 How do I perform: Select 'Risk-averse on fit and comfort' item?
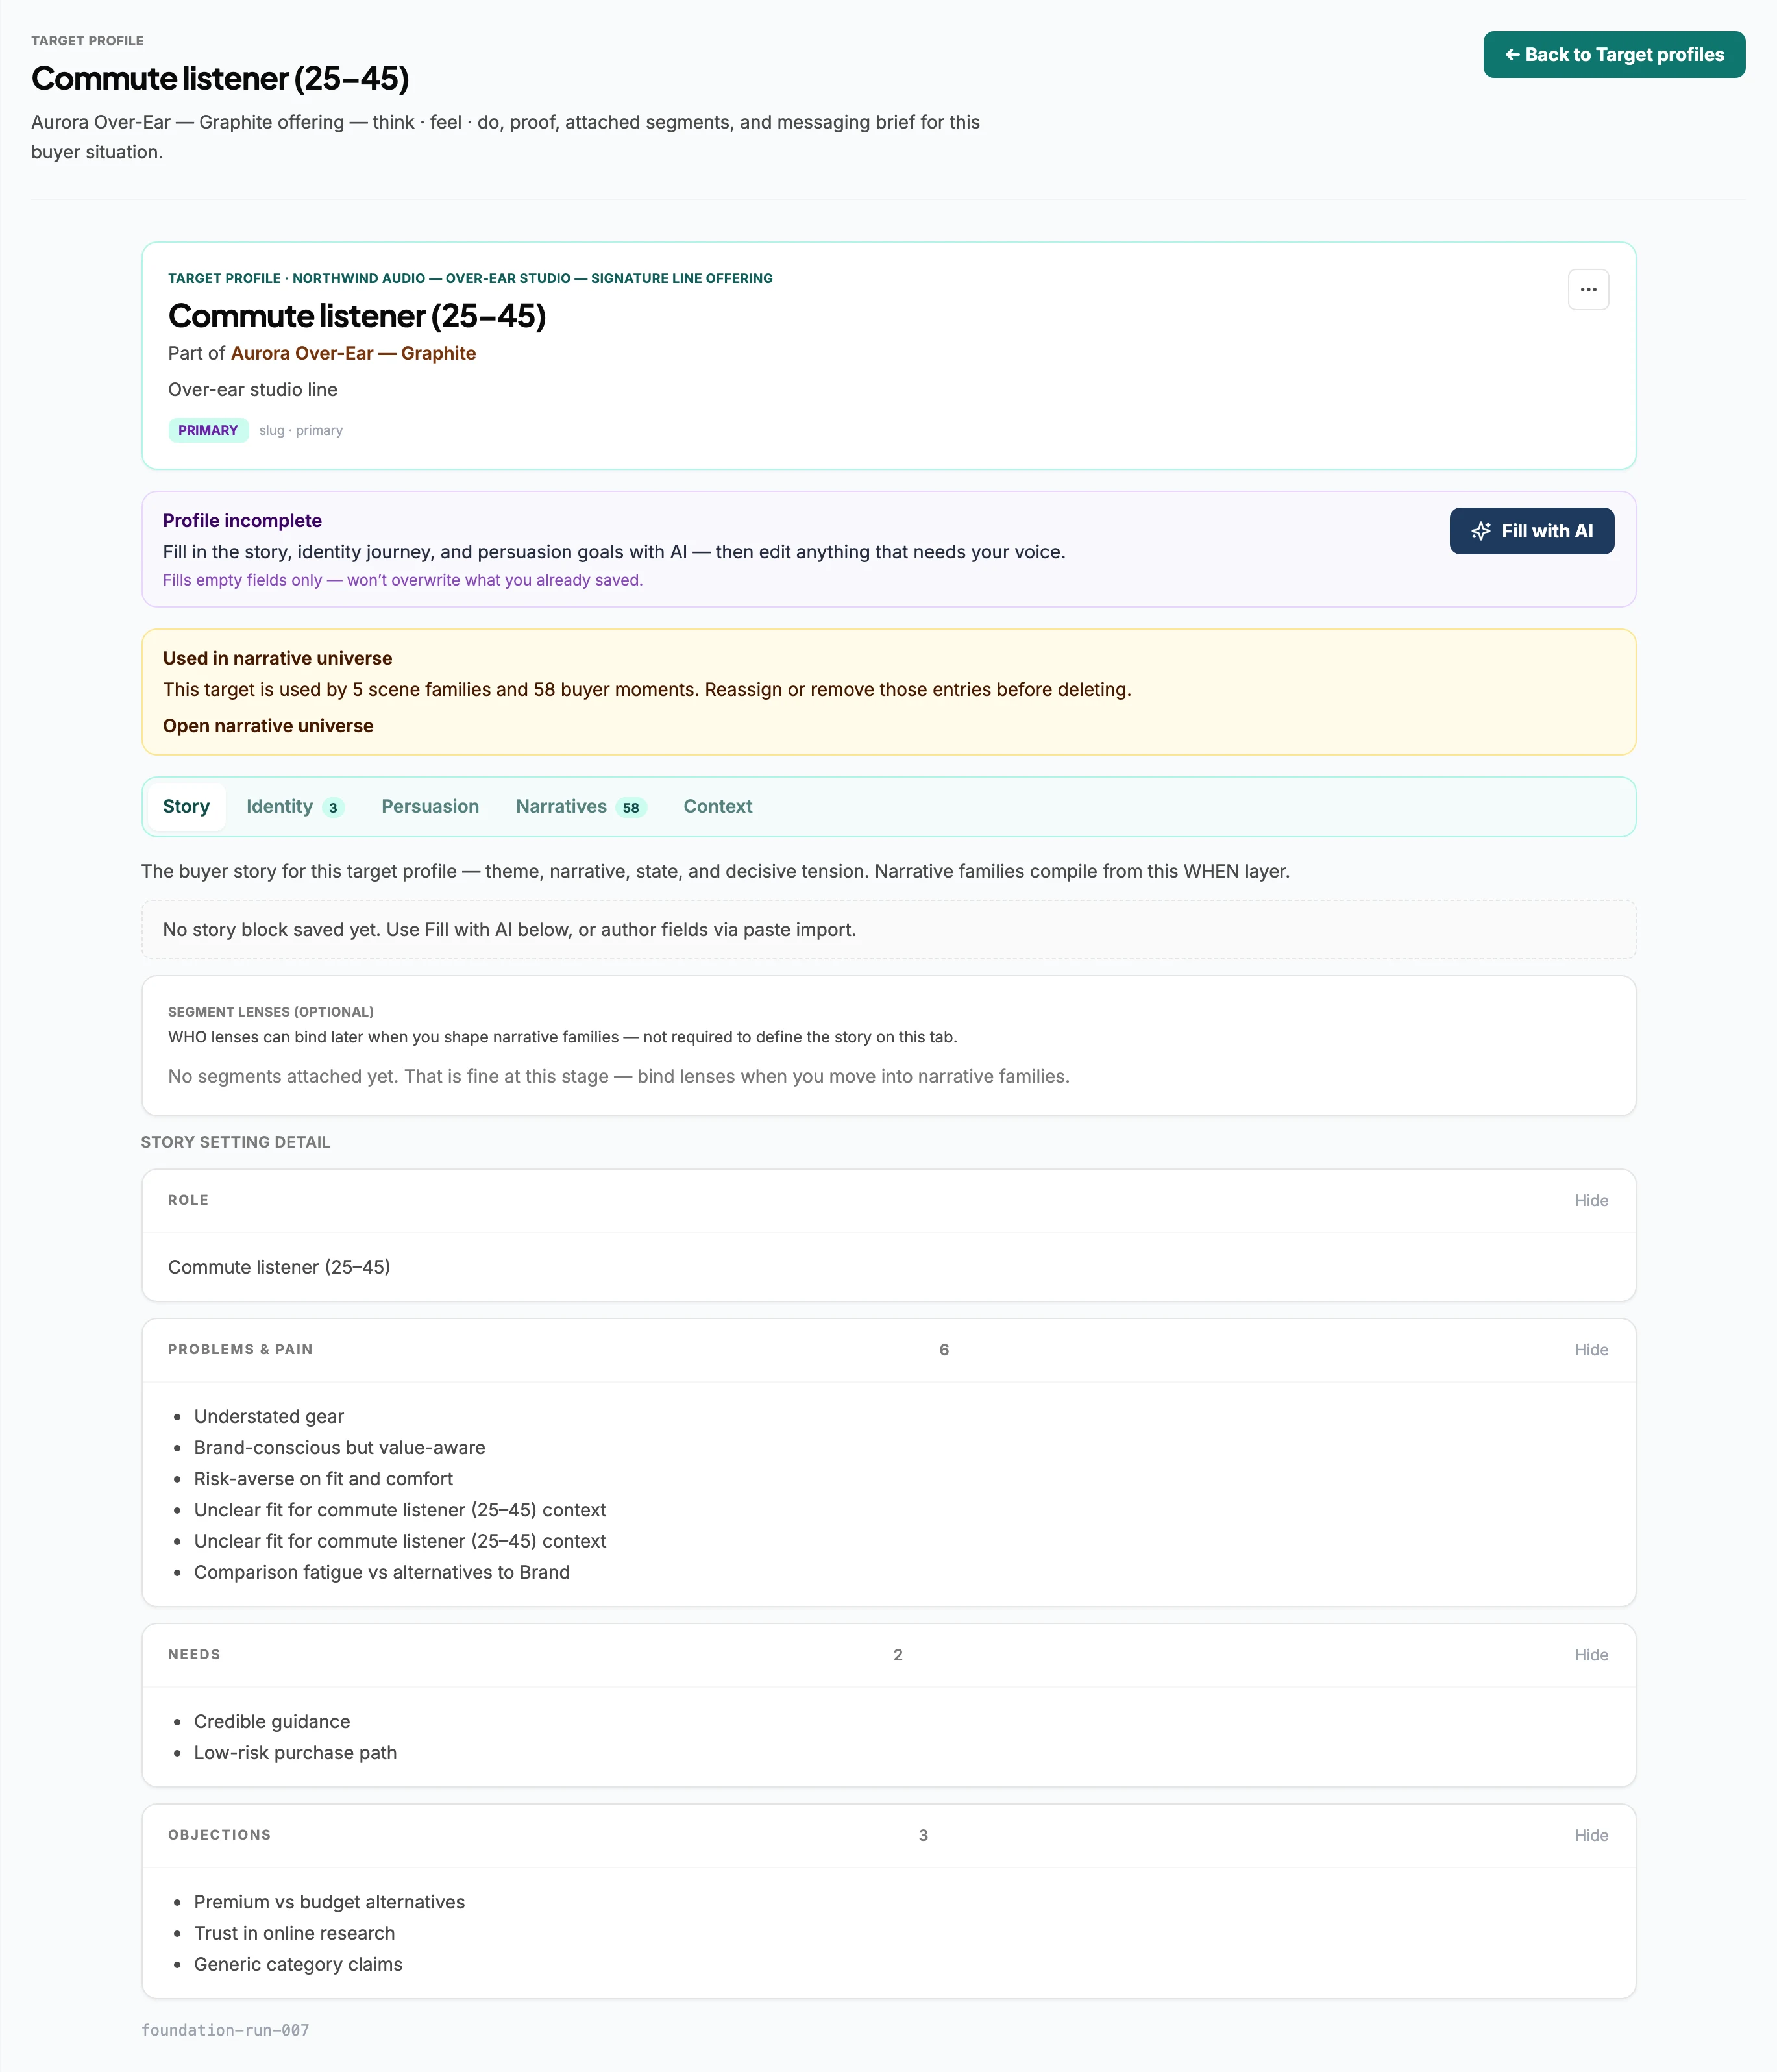coord(323,1479)
